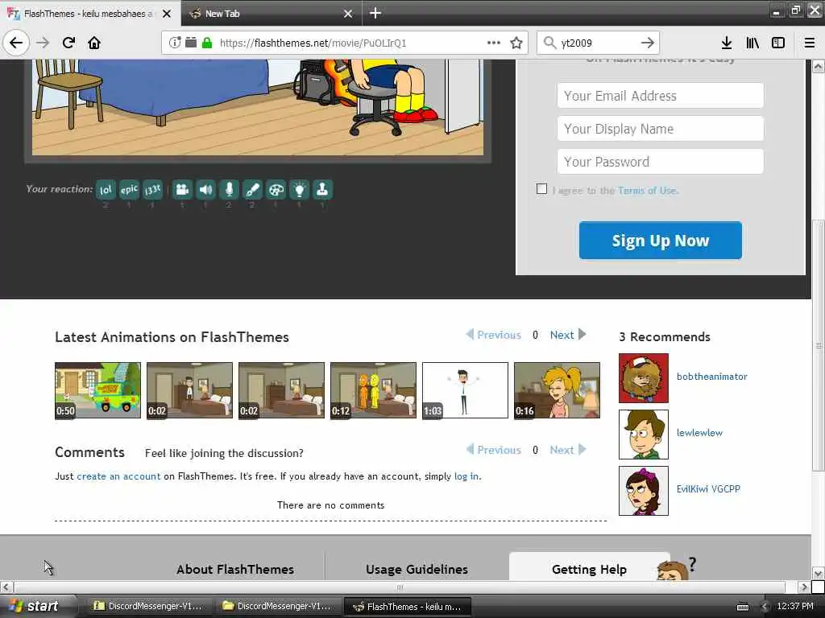Open the Getting Help footer tab

[x=589, y=569]
